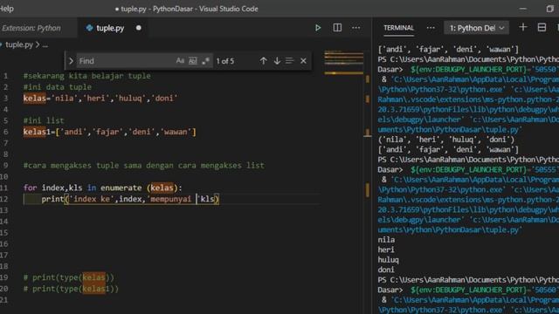Open terminal panel overflow ellipsis

431,28
